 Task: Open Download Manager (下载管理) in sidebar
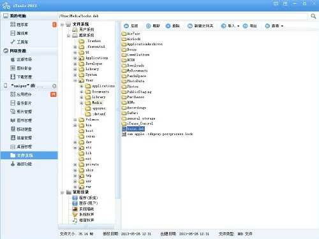21,77
